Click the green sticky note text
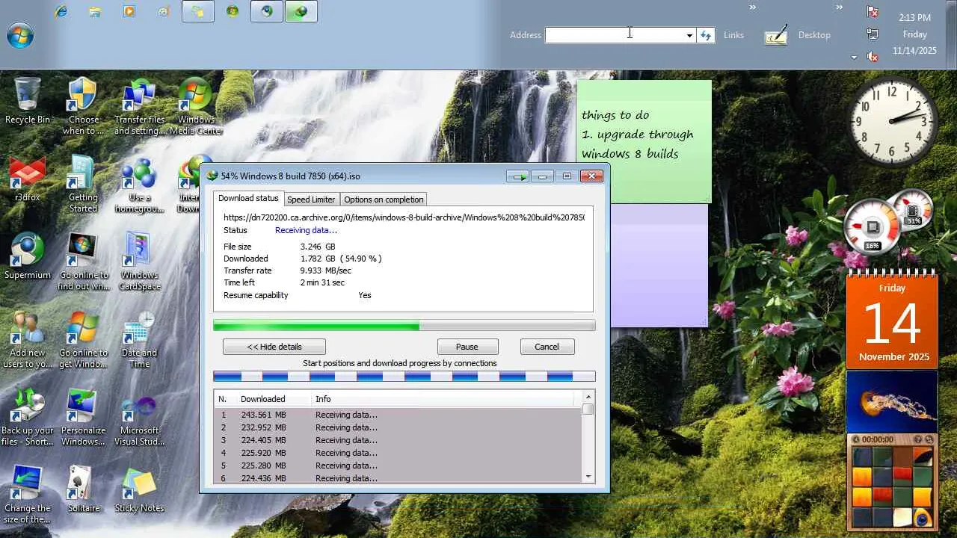Viewport: 957px width, 538px height. pyautogui.click(x=637, y=134)
